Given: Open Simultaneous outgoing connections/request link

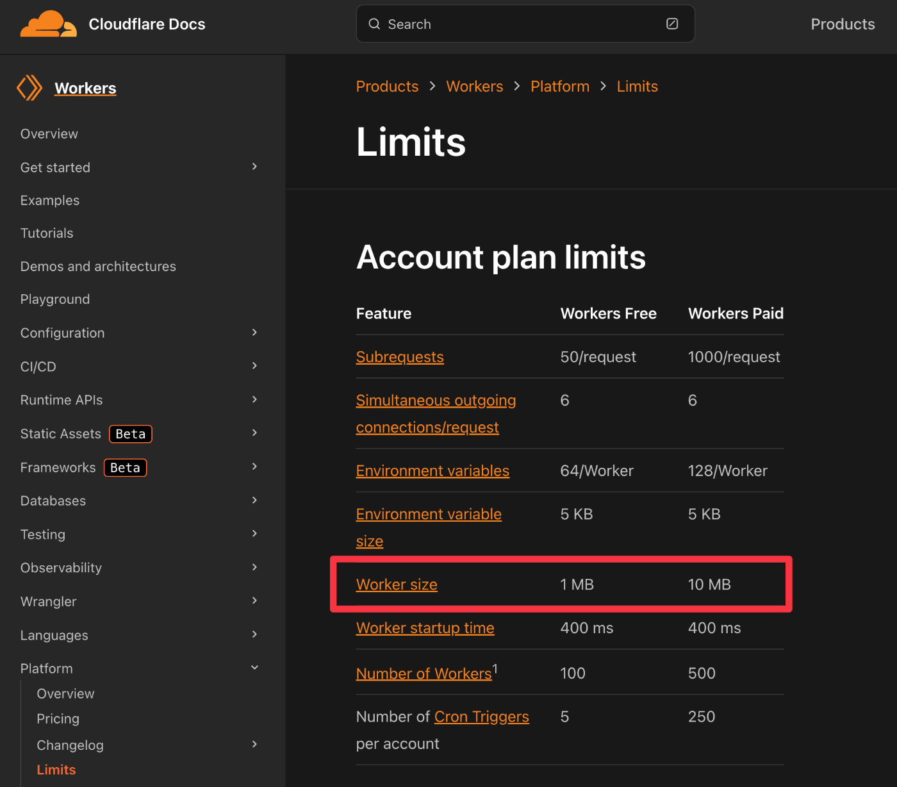Looking at the screenshot, I should pos(436,414).
